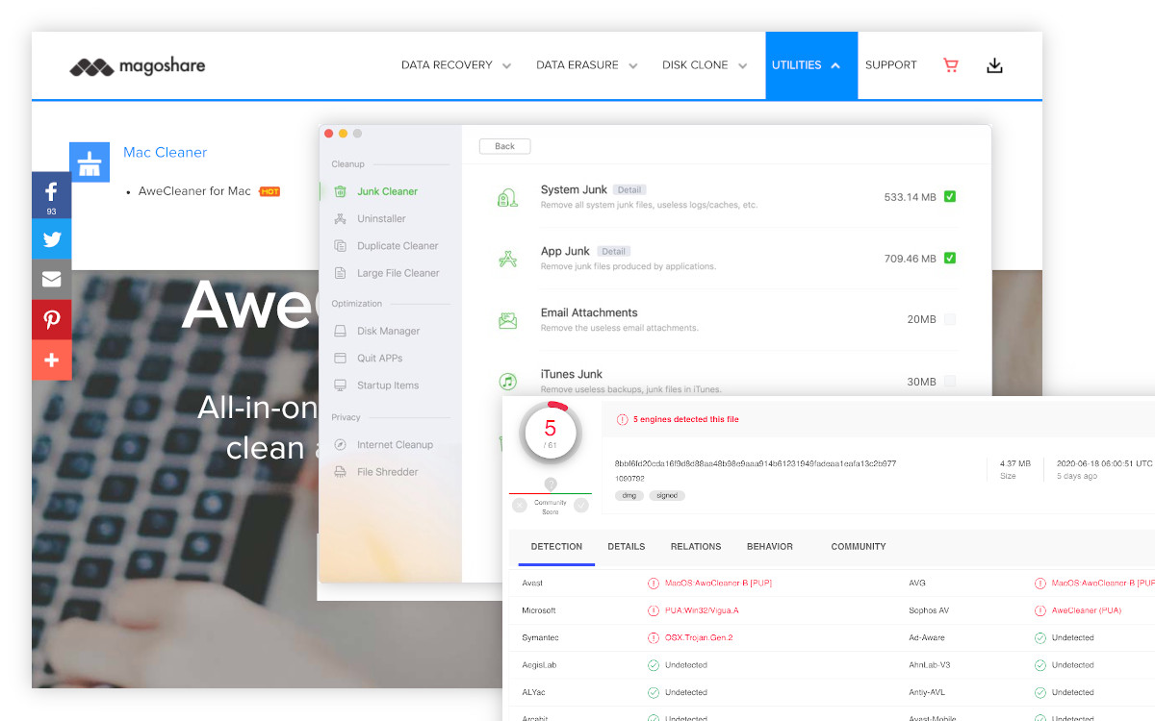
Task: Click the Undetected result for AegisLab
Action: pyautogui.click(x=686, y=665)
